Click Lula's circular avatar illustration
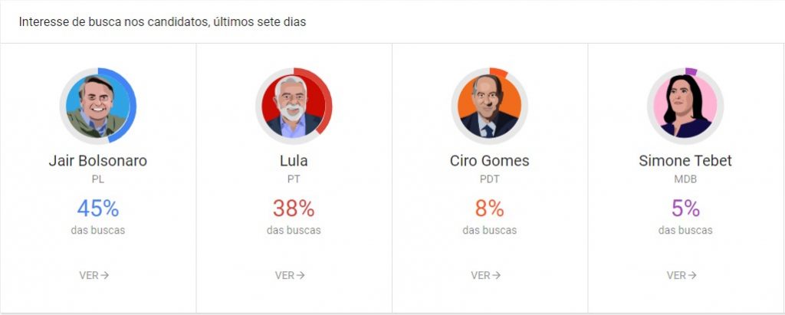 click(294, 106)
